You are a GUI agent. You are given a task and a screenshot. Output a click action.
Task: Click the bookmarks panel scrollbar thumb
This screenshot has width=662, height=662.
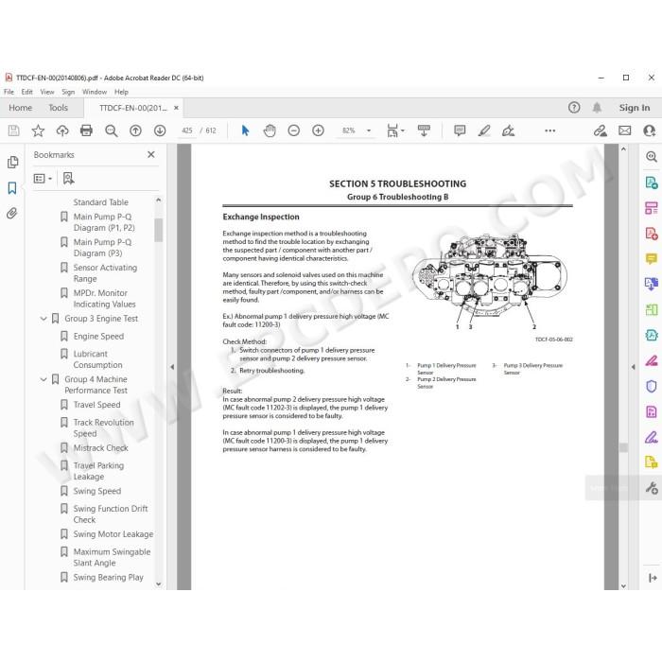coord(158,230)
